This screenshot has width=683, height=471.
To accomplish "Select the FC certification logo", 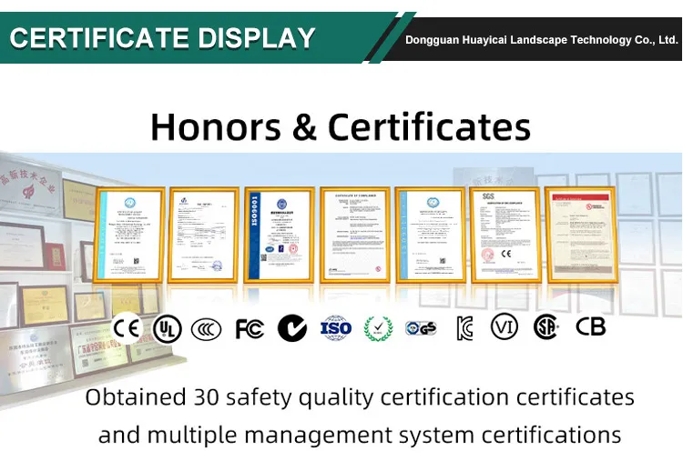I will tap(249, 327).
